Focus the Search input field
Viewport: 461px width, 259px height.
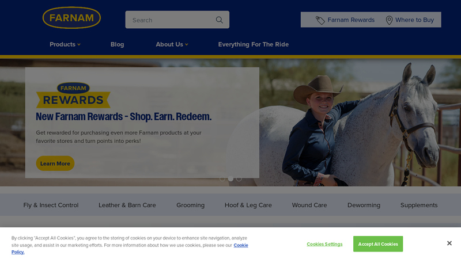coord(171,20)
